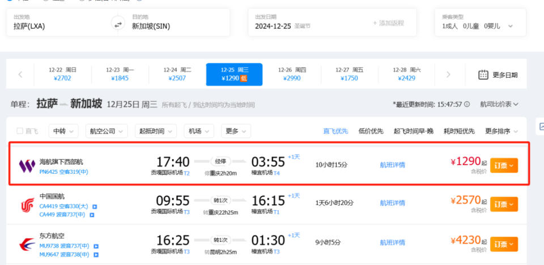This screenshot has width=544, height=265.
Task: Click the 经停 stopover label on PN6425
Action: [220, 161]
